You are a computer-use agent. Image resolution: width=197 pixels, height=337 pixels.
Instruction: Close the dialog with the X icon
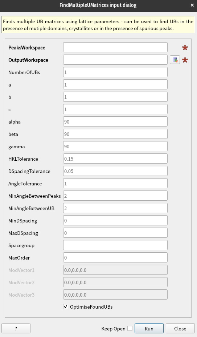tap(192, 5)
